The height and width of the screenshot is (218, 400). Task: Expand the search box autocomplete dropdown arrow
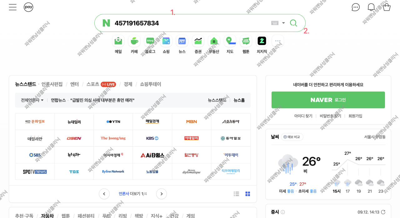click(x=283, y=23)
